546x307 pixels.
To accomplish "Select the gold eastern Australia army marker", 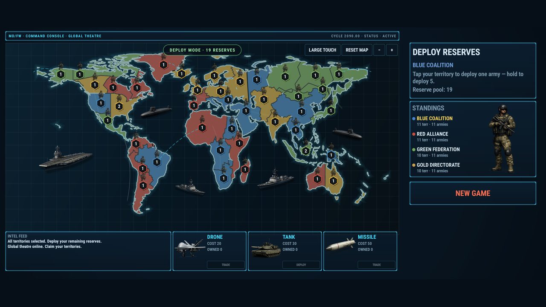I will 334,181.
